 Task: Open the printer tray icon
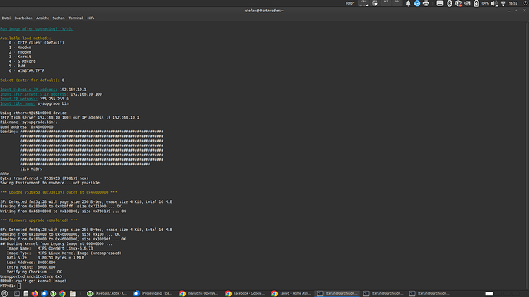(426, 3)
